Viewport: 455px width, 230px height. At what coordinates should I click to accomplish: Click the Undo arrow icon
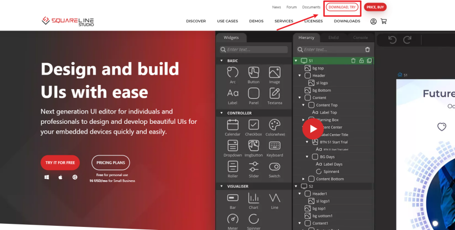point(392,39)
